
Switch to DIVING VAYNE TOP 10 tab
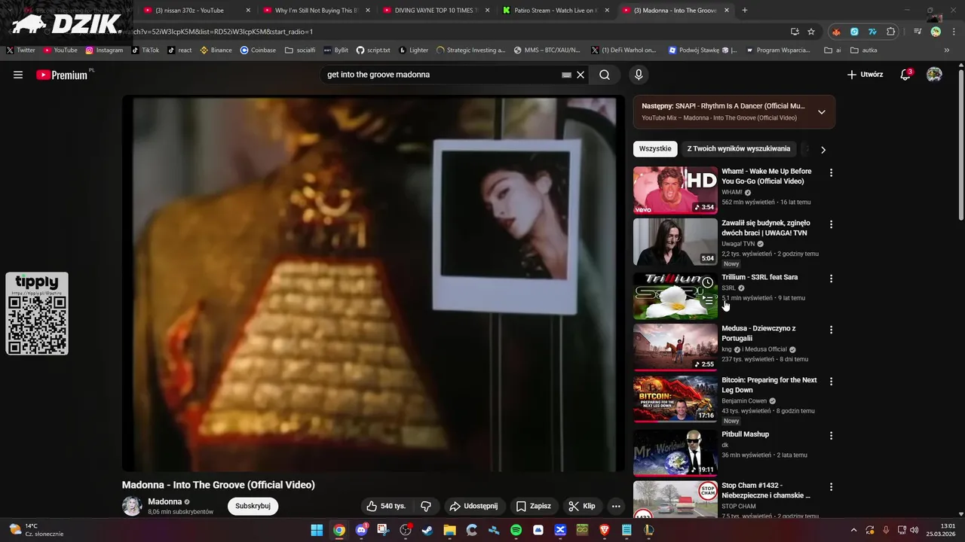pyautogui.click(x=436, y=11)
